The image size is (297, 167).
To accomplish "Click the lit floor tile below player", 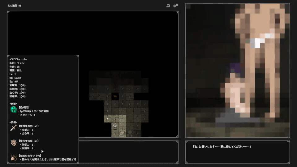I will click(115, 133).
